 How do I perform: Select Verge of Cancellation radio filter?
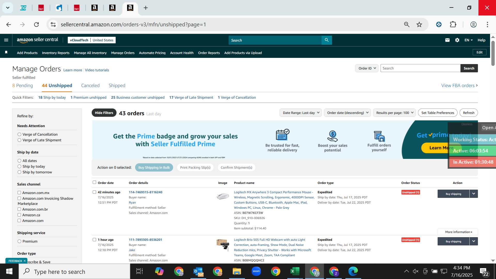(19, 134)
